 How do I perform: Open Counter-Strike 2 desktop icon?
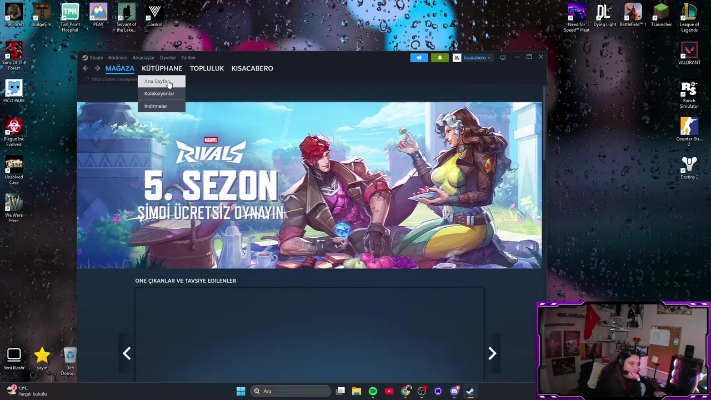689,132
